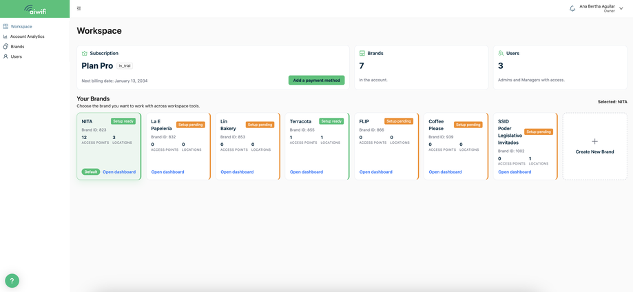The image size is (633, 292).
Task: Click the plus icon to create brand
Action: 594,141
